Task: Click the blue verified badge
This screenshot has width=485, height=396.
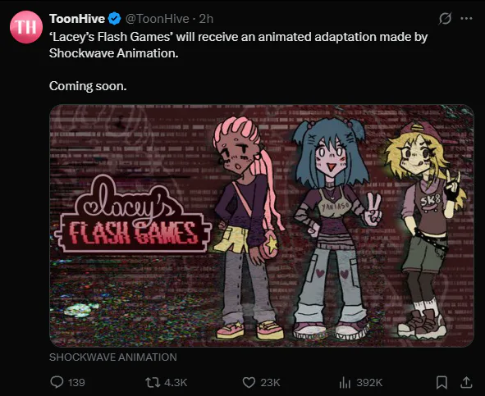Action: click(114, 19)
